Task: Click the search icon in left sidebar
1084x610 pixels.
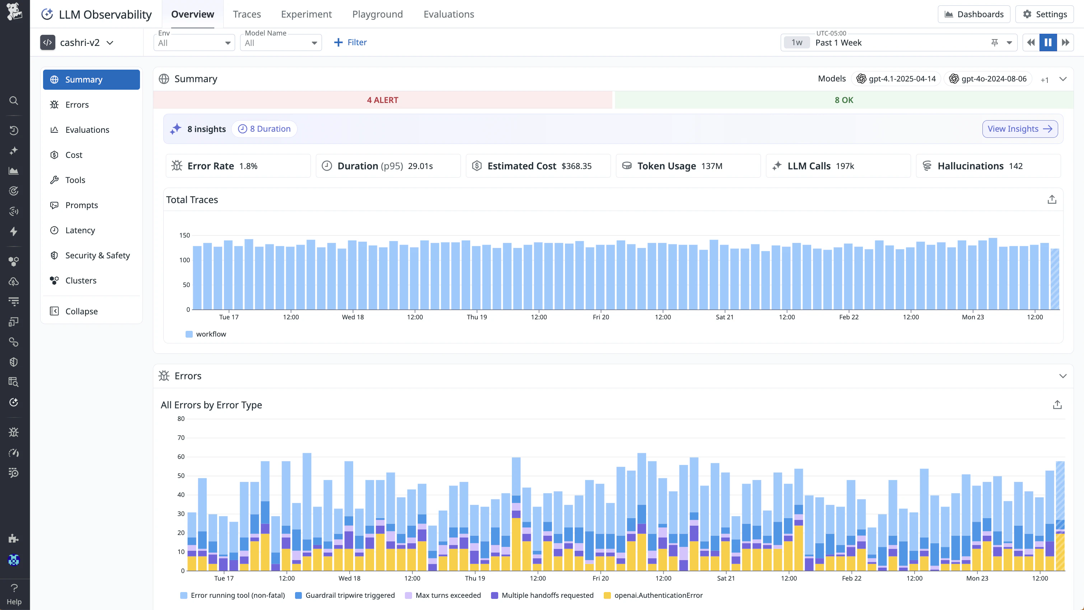Action: [14, 100]
